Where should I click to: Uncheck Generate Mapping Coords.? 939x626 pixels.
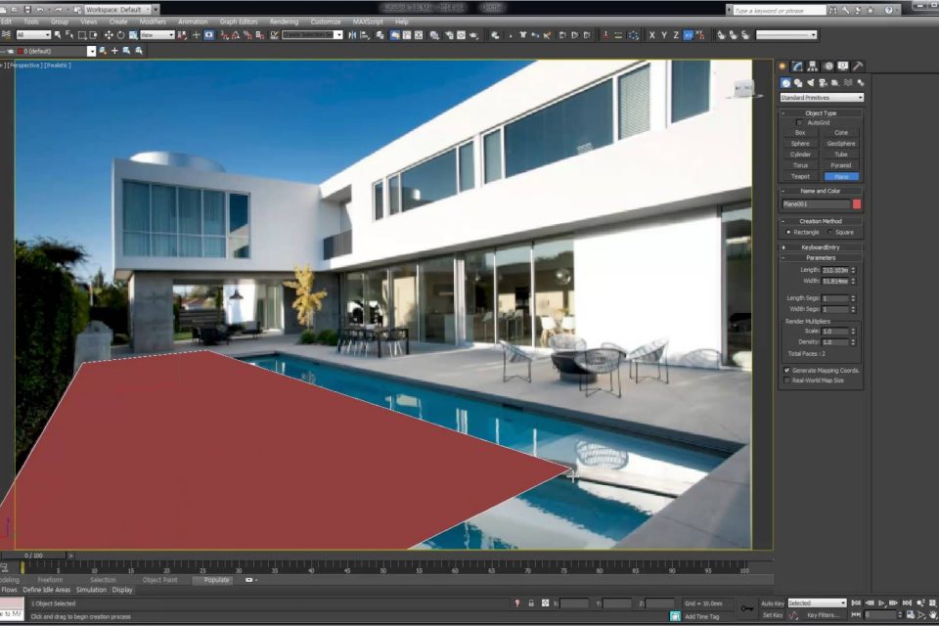[787, 370]
